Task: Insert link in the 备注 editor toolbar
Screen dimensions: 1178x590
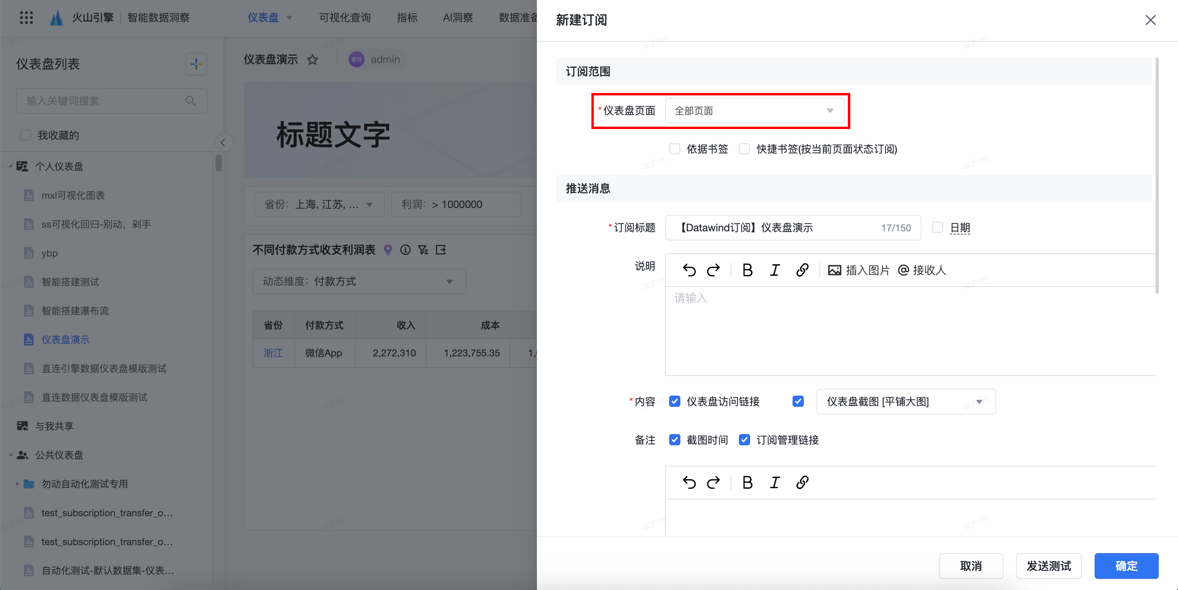Action: coord(802,483)
